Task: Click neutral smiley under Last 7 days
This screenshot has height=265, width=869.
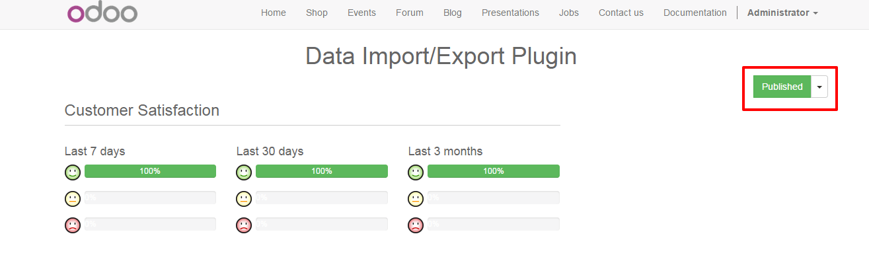Action: (x=73, y=199)
